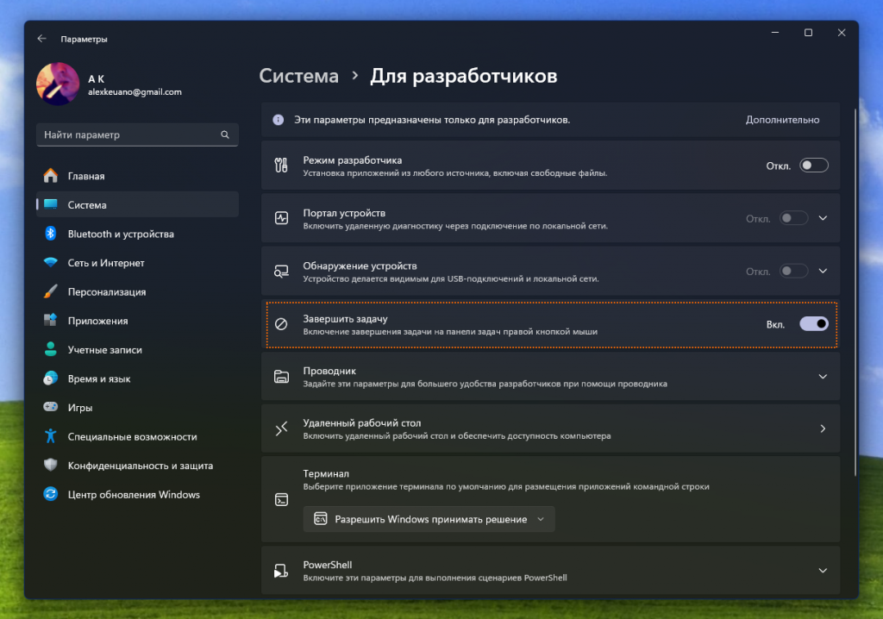Disable the Завершить задачу toggle
This screenshot has height=619, width=883.
814,324
